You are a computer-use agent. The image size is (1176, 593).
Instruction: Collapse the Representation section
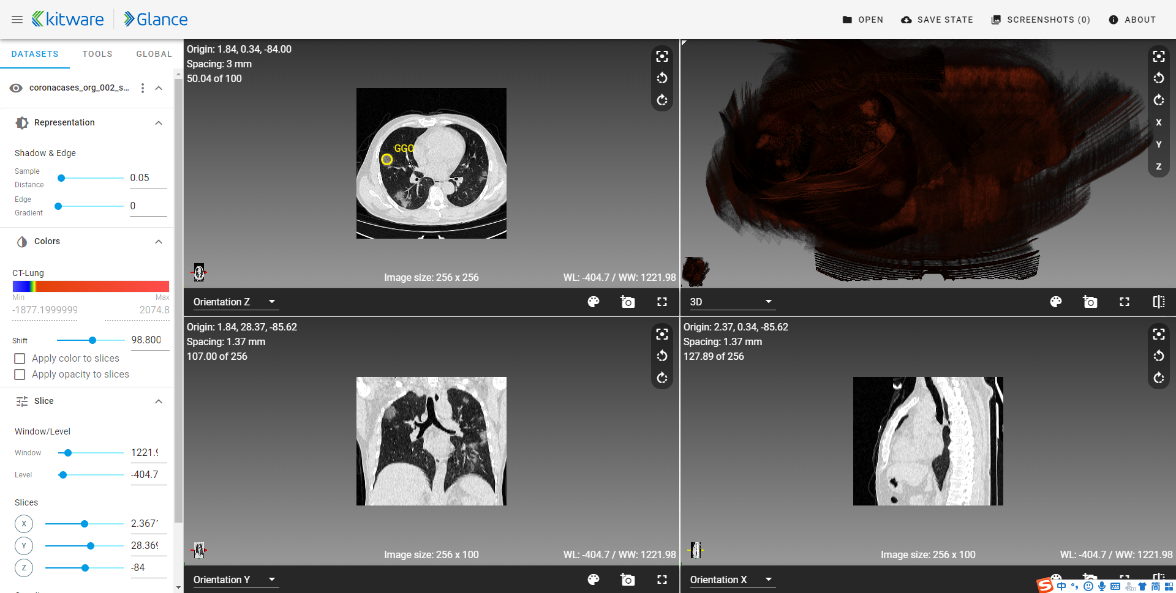tap(159, 123)
